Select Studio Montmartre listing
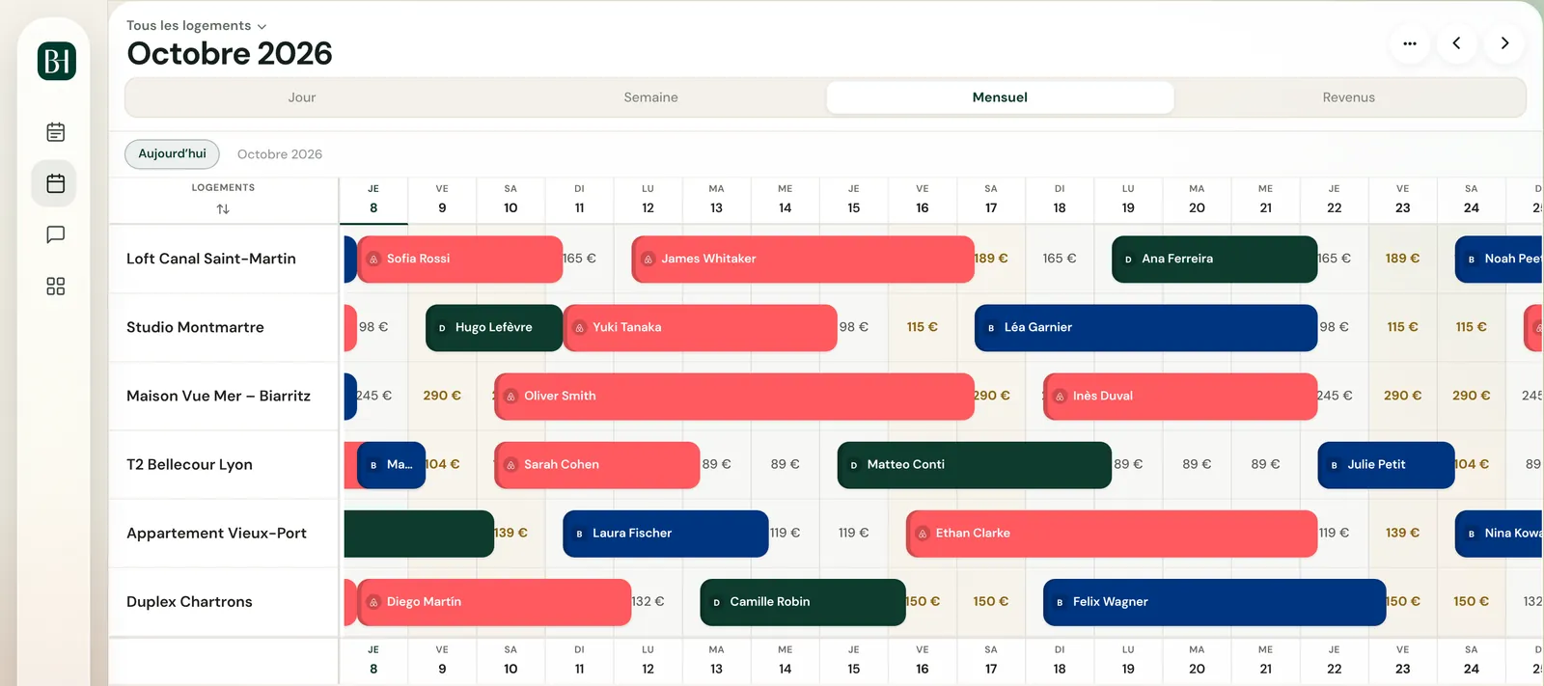The image size is (1544, 686). coord(195,328)
